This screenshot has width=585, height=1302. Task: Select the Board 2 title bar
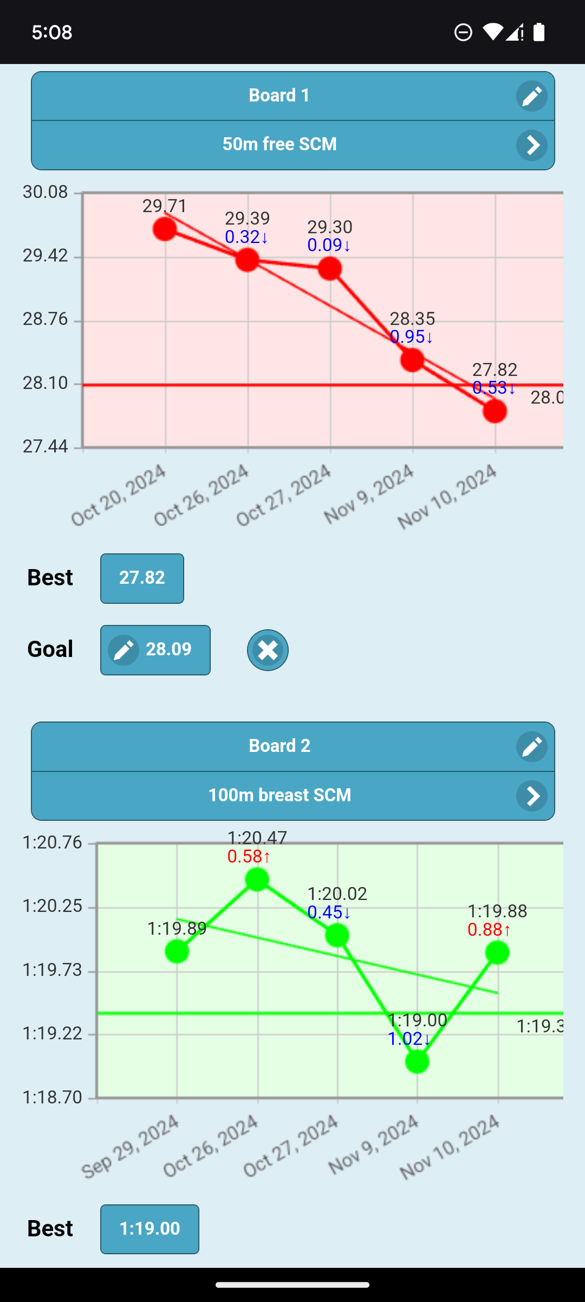pos(279,746)
